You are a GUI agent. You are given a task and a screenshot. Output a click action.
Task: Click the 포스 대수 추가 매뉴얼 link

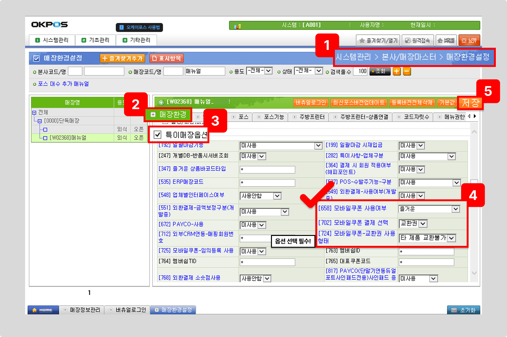coord(63,84)
